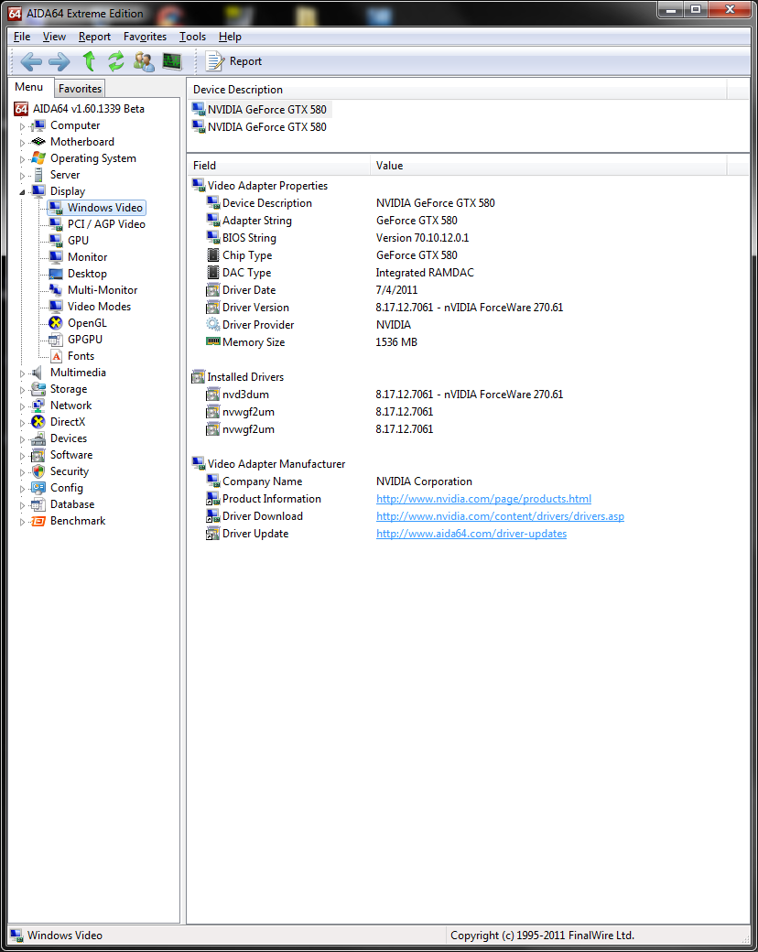Click the Value column header
758x952 pixels.
click(547, 165)
